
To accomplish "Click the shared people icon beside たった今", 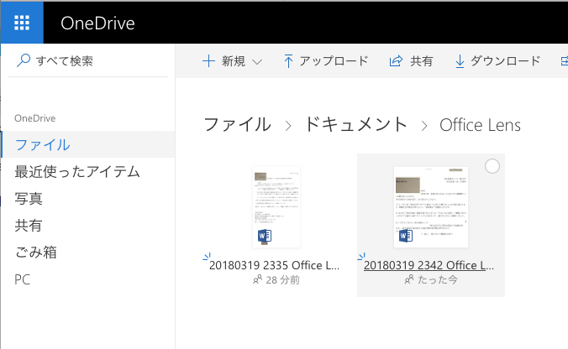I will pos(409,279).
